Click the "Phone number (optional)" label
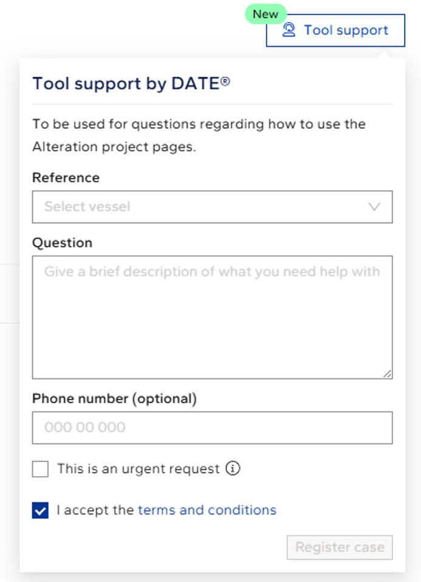The height and width of the screenshot is (582, 421). click(x=114, y=398)
